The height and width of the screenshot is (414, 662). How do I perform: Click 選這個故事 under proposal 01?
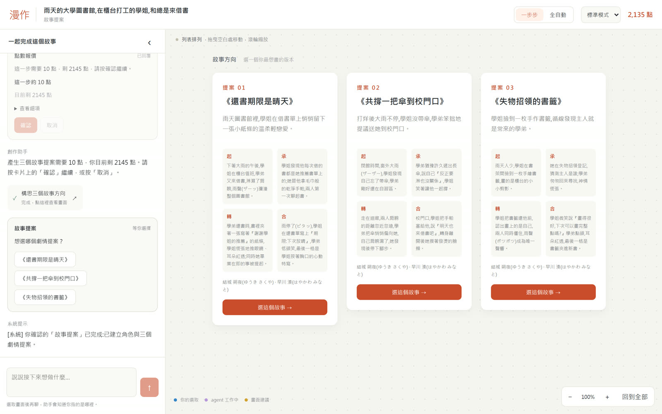pyautogui.click(x=275, y=307)
